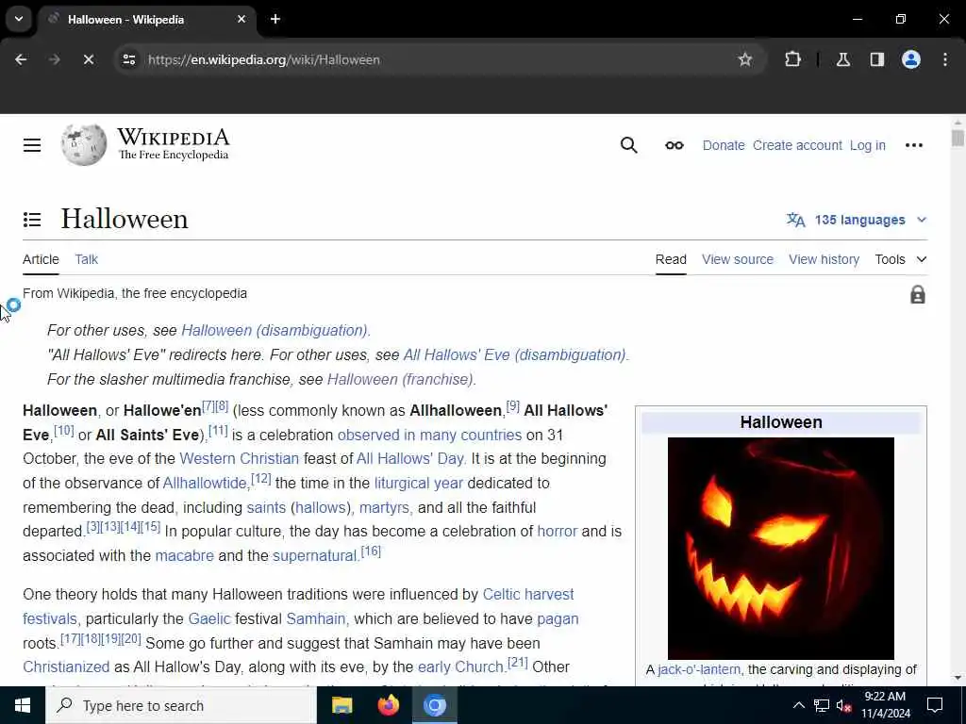Open Chrome extensions puzzle icon
Viewport: 966px width, 724px height.
click(x=792, y=59)
